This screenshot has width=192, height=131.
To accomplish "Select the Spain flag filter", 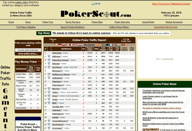I will click(x=99, y=45).
